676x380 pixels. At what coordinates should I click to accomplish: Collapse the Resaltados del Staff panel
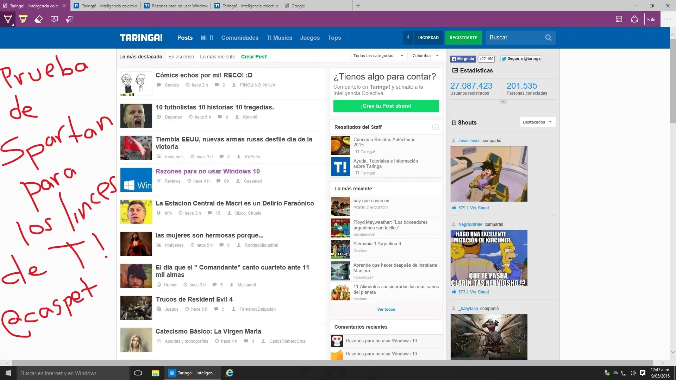(436, 127)
